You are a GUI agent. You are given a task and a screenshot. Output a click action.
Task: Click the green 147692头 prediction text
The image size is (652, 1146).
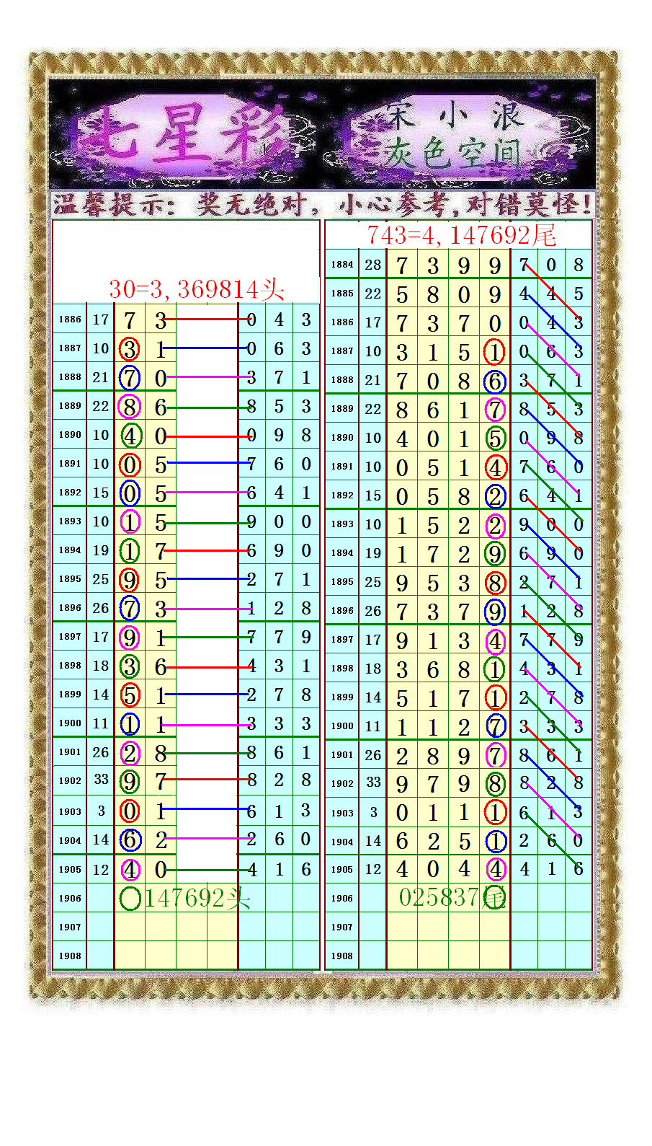[197, 899]
